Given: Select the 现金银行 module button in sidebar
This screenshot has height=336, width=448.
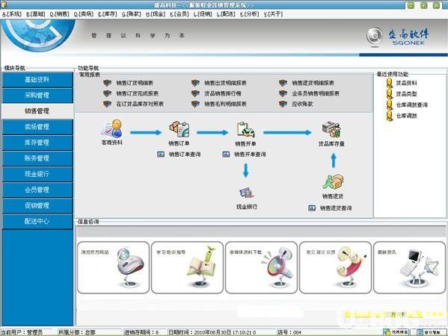Looking at the screenshot, I should tap(37, 174).
